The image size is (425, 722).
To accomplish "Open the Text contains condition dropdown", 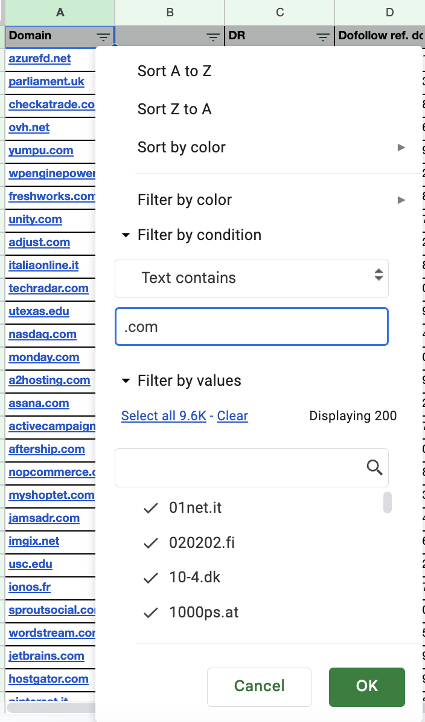I will pos(252,278).
